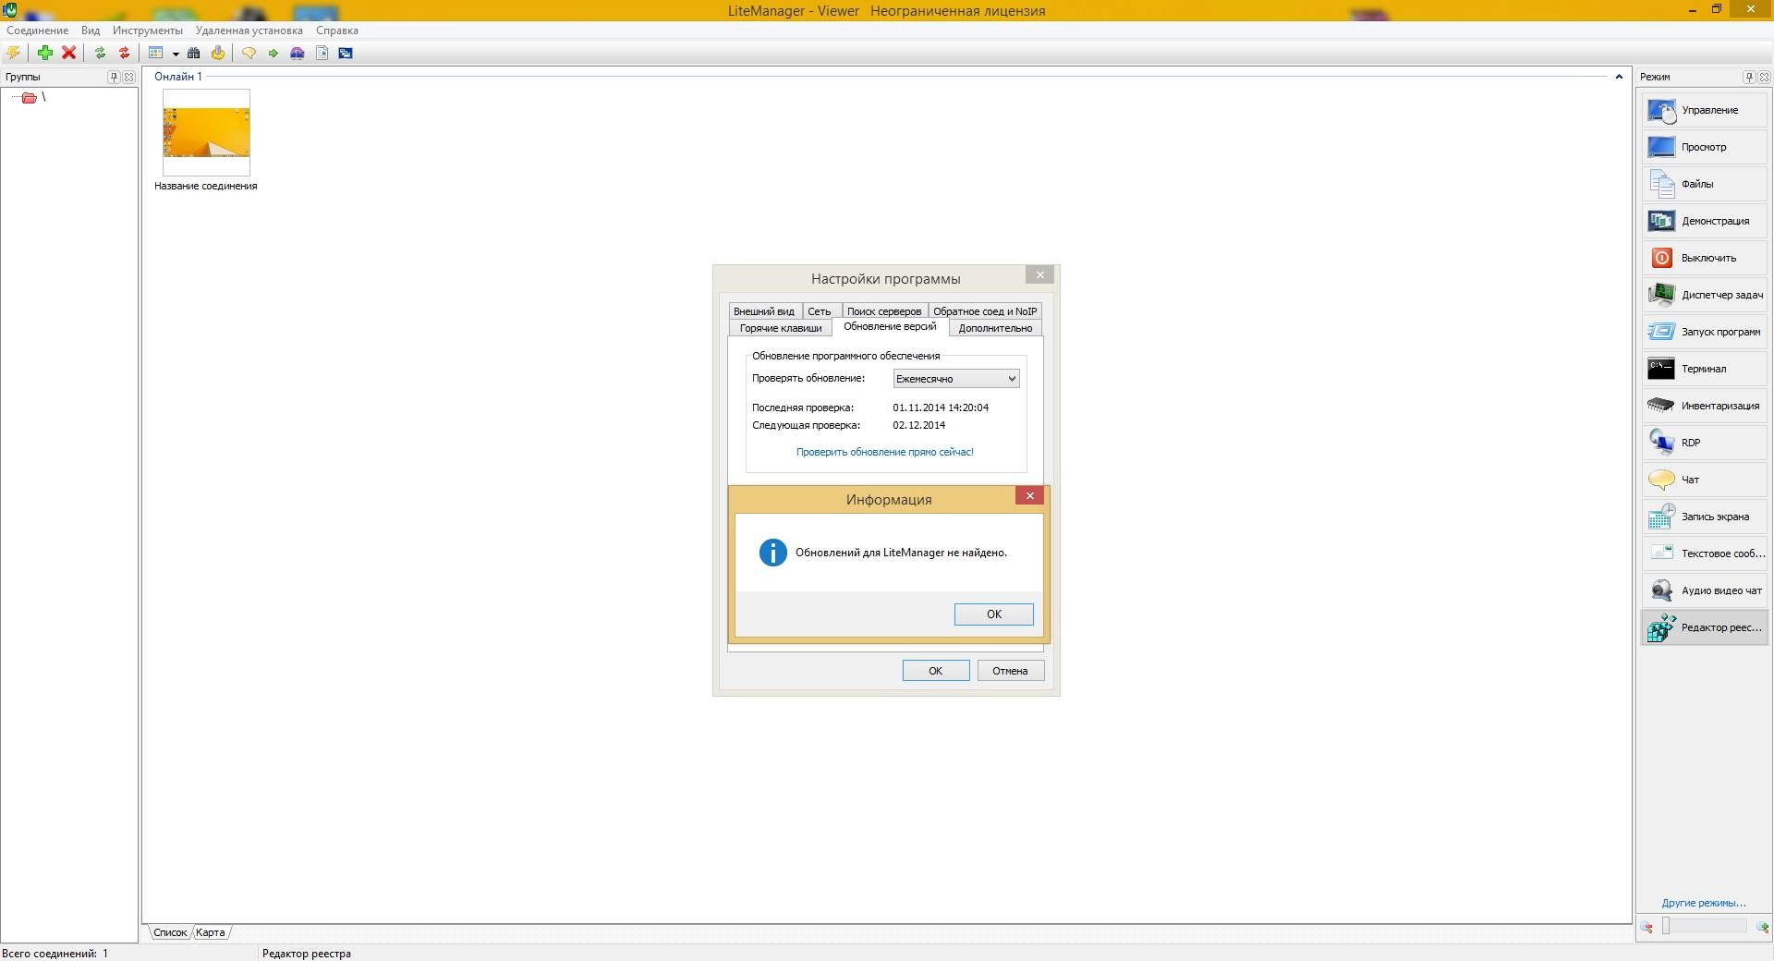Open the Соединение menu
1774x961 pixels.
pos(38,30)
